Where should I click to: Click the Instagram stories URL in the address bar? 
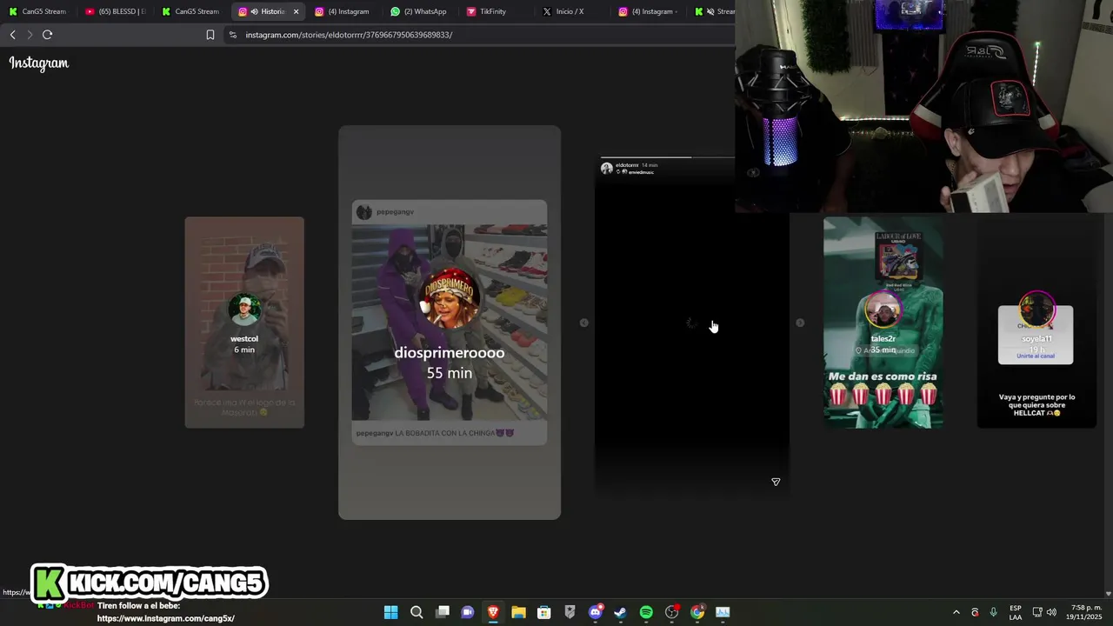coord(349,35)
